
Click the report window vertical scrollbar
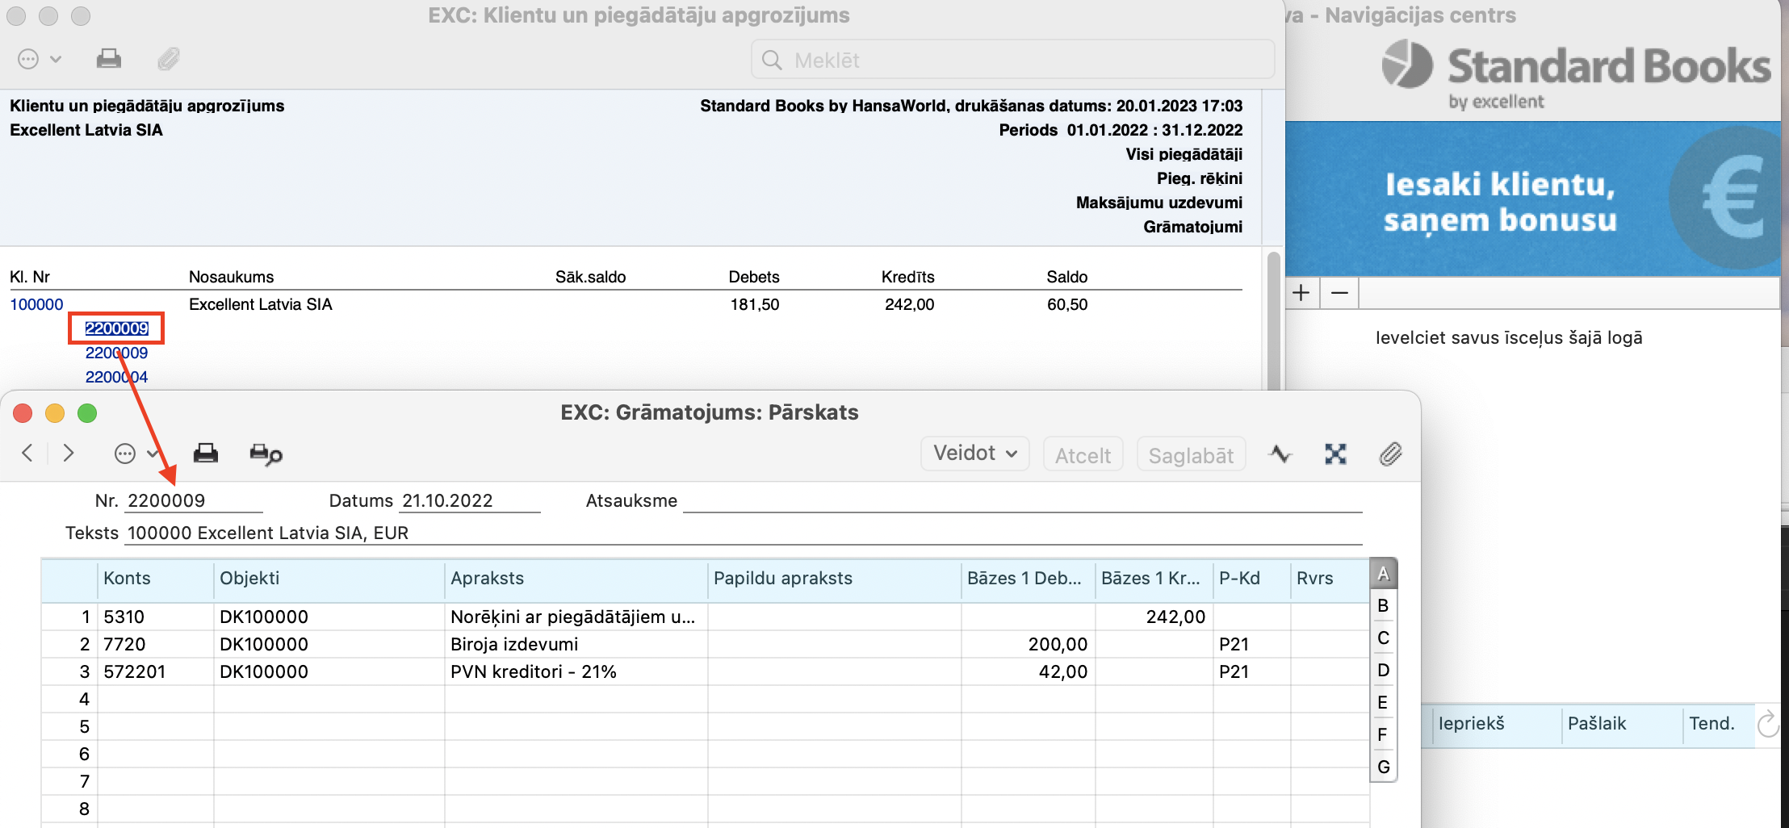(x=1273, y=323)
